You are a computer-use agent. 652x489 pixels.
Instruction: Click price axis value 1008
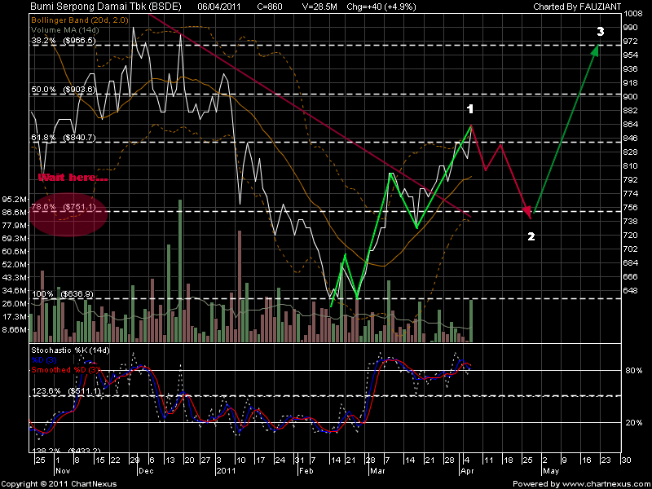(x=634, y=13)
